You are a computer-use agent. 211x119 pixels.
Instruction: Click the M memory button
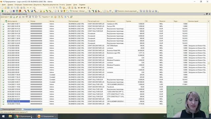click(79, 8)
